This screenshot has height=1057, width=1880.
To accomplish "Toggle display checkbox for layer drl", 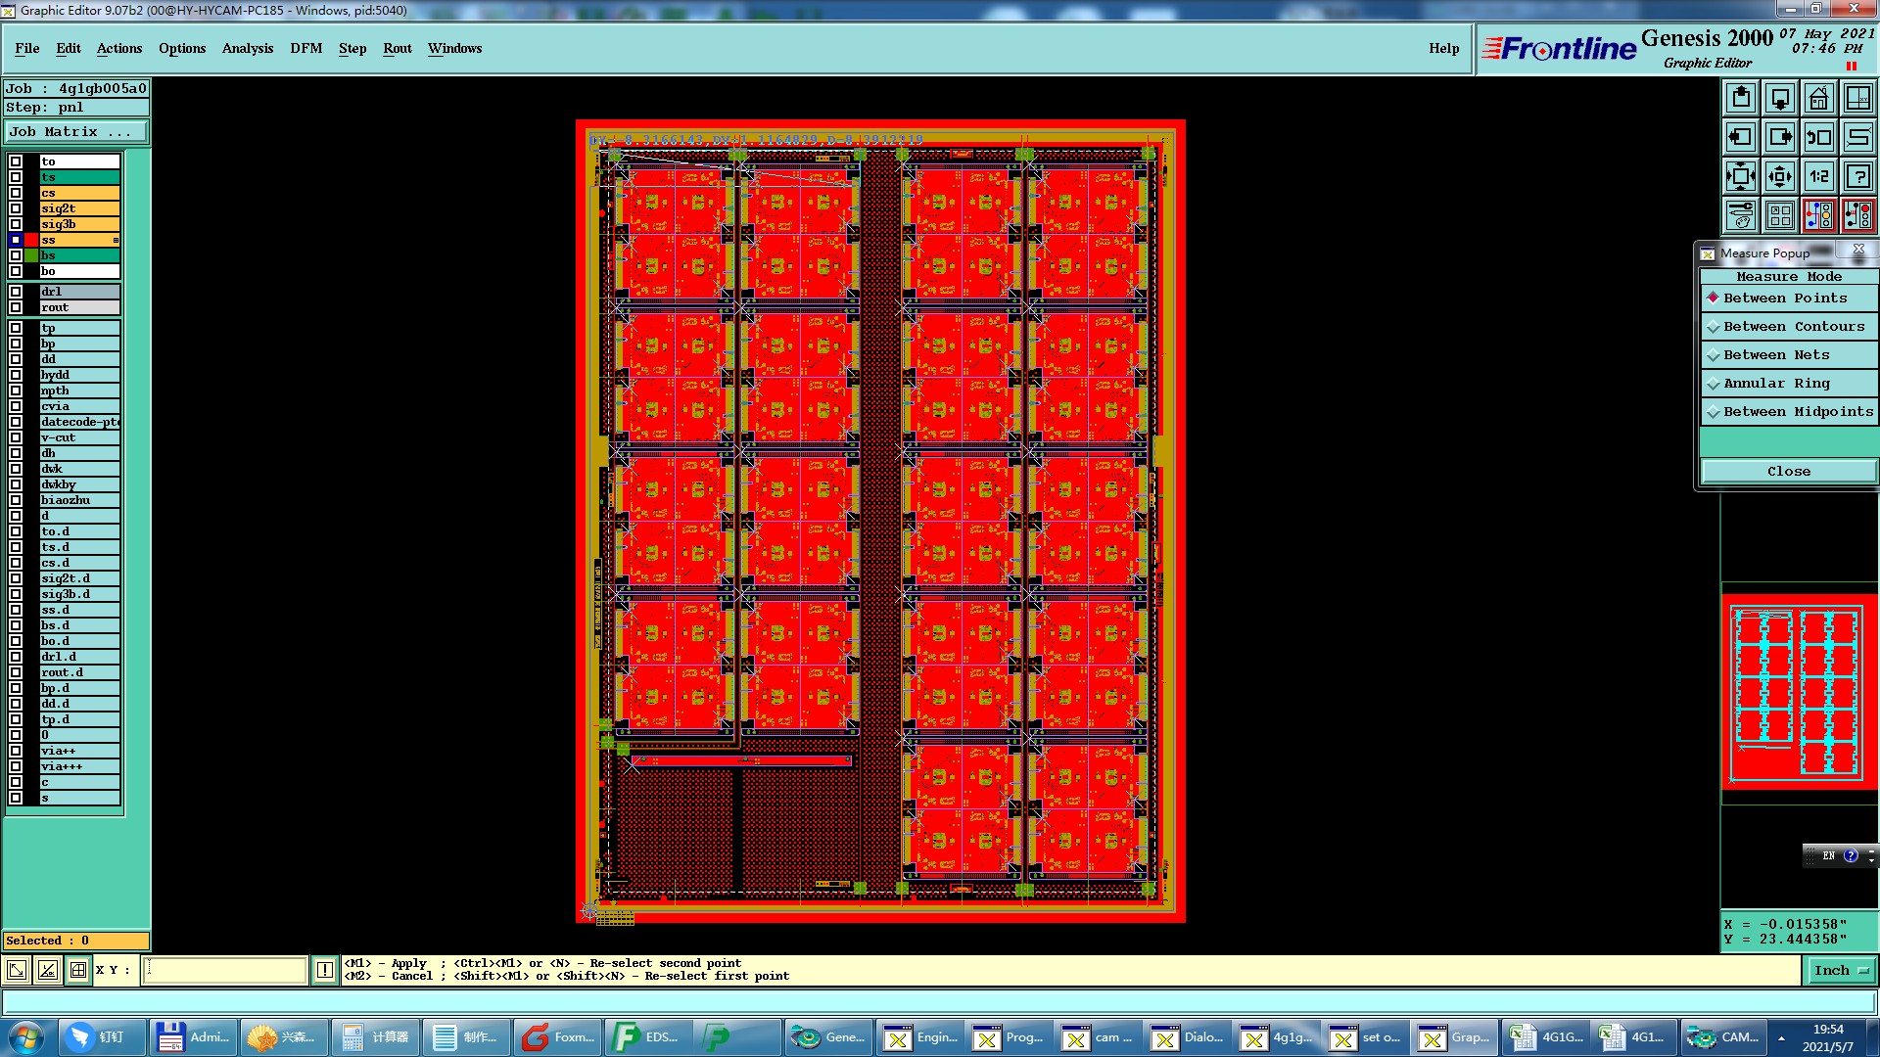I will click(x=16, y=292).
